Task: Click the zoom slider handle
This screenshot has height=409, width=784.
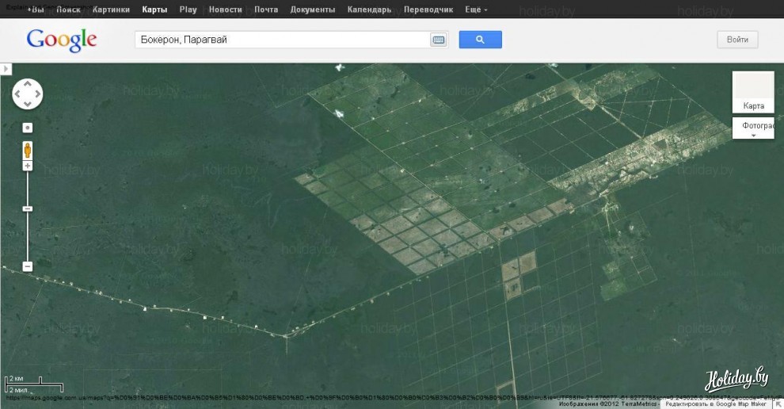Action: [28, 208]
